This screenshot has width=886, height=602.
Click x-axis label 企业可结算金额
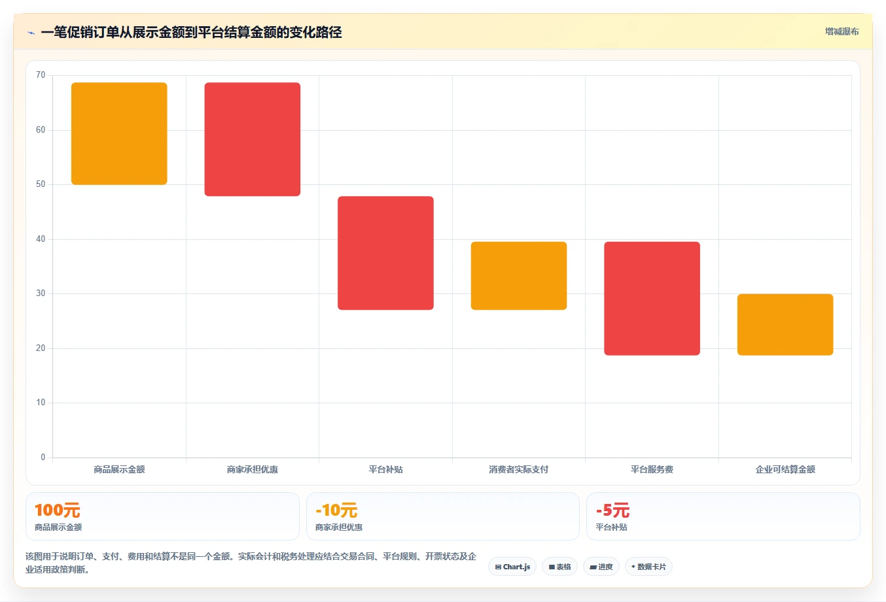[785, 469]
